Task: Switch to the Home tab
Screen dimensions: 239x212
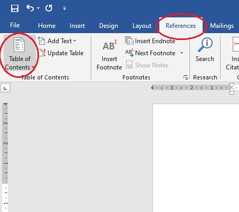Action: coord(46,26)
